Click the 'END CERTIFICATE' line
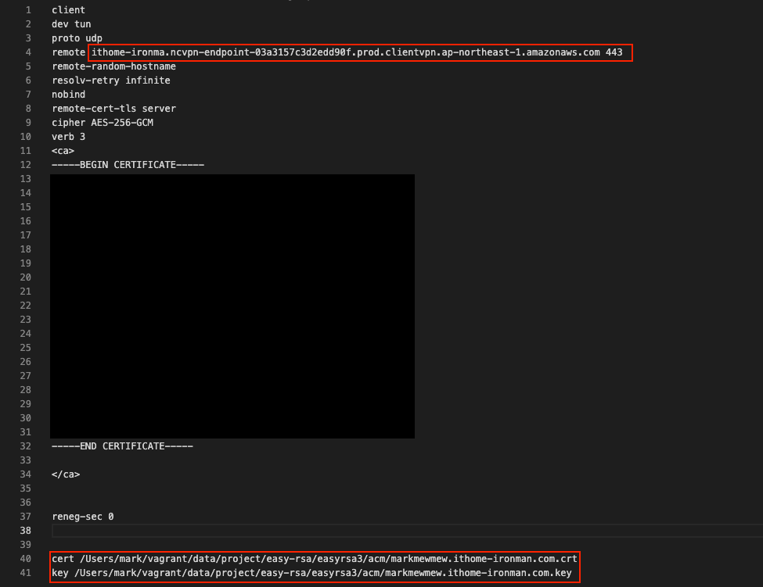The image size is (763, 587). (122, 446)
